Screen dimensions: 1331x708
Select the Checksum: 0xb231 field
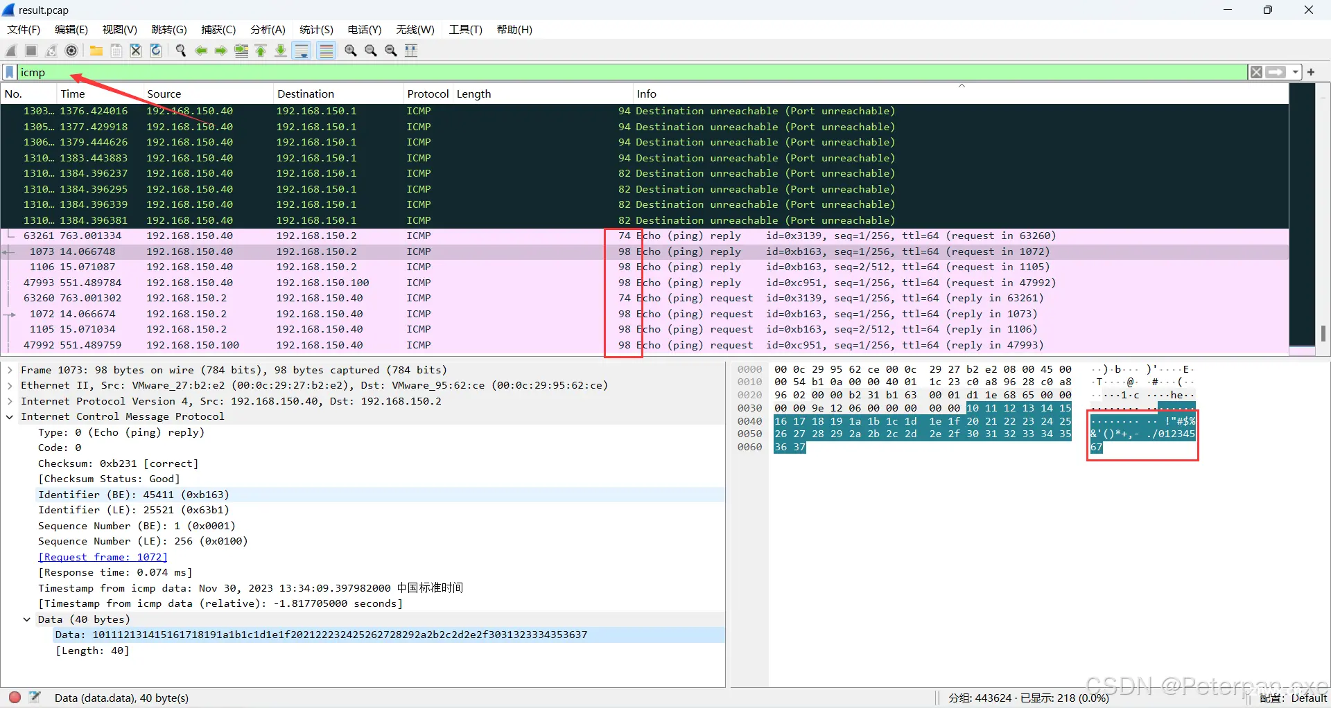(x=118, y=463)
